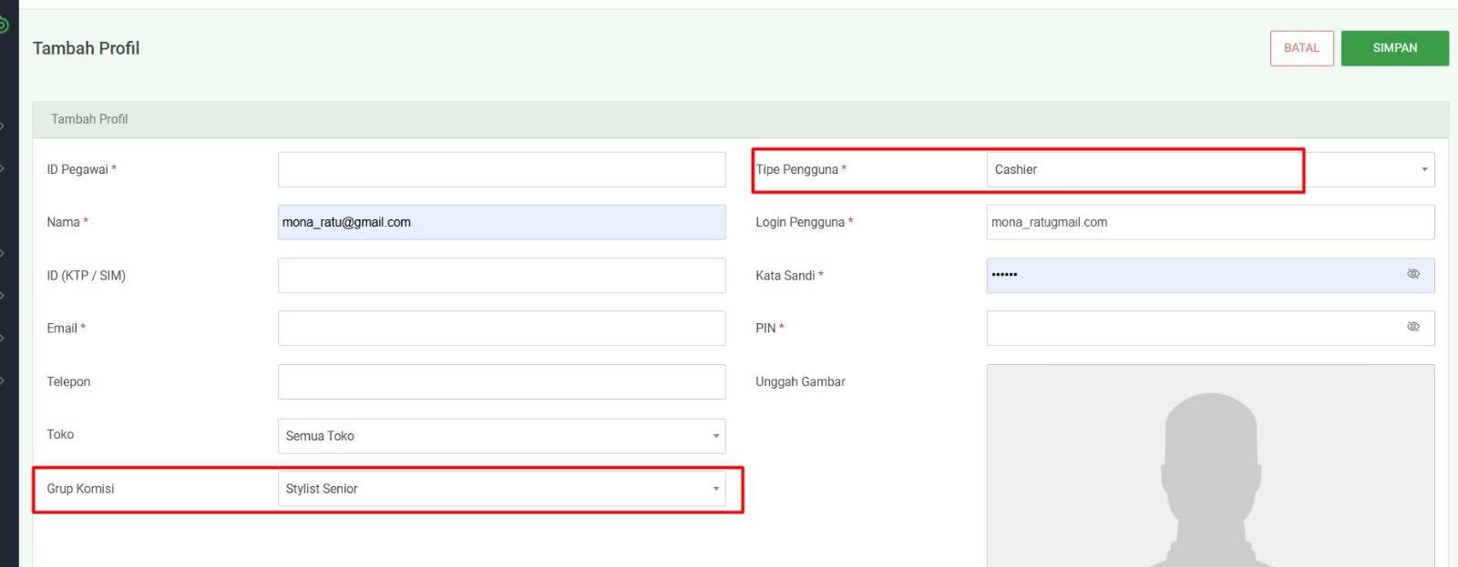Cancel with the BATAL button
The image size is (1458, 567).
(x=1301, y=48)
